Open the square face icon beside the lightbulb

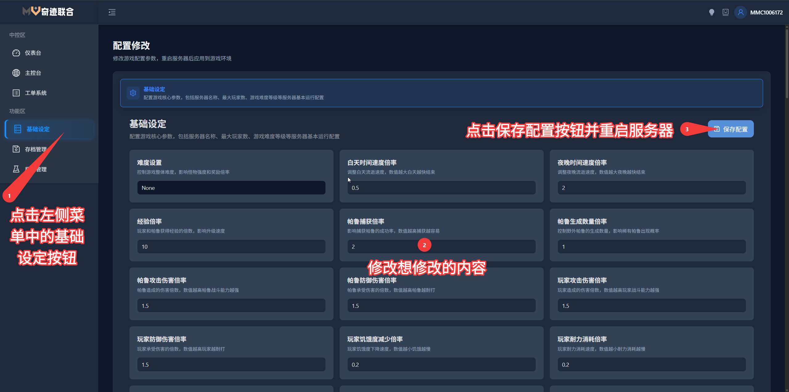coord(726,12)
